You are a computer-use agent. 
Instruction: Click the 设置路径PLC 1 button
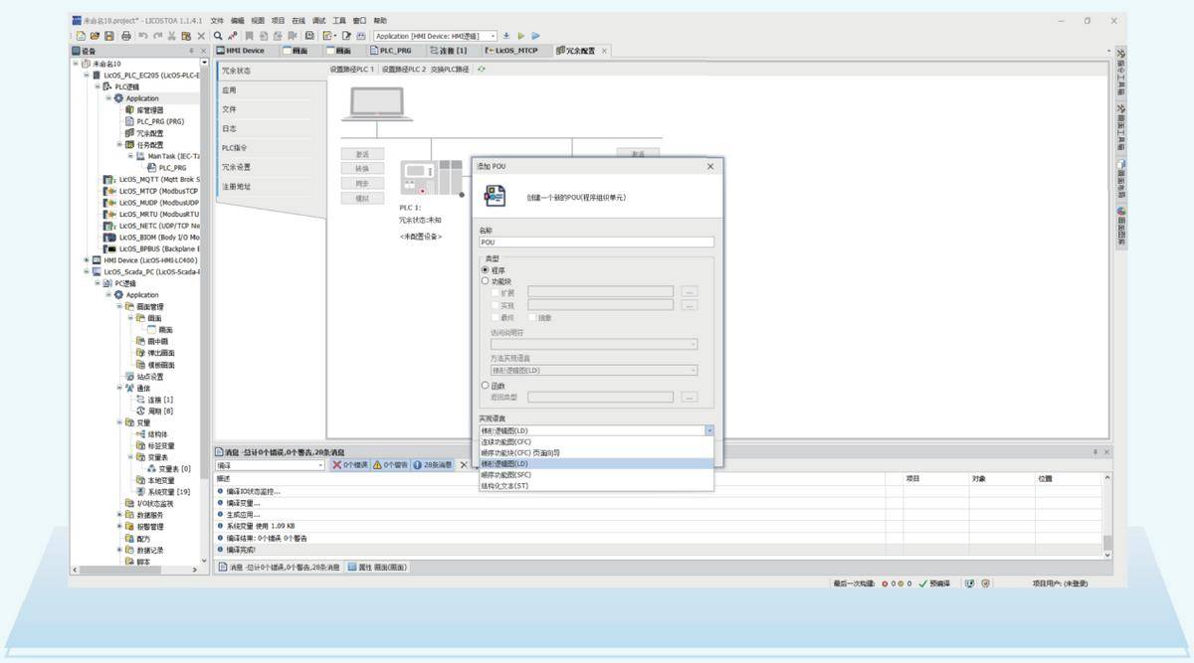pyautogui.click(x=352, y=70)
